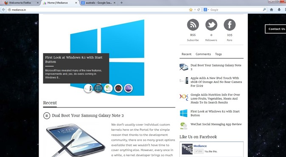The width and height of the screenshot is (286, 157).
Task: Click the Galaxy Note 2 article image
Action: click(76, 140)
